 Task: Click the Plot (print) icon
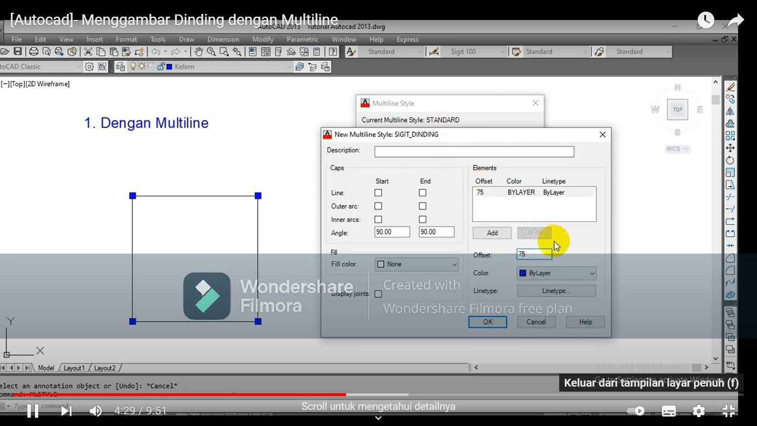pos(33,52)
